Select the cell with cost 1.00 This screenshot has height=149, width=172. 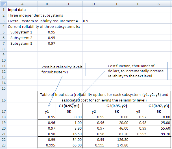(x=69, y=123)
